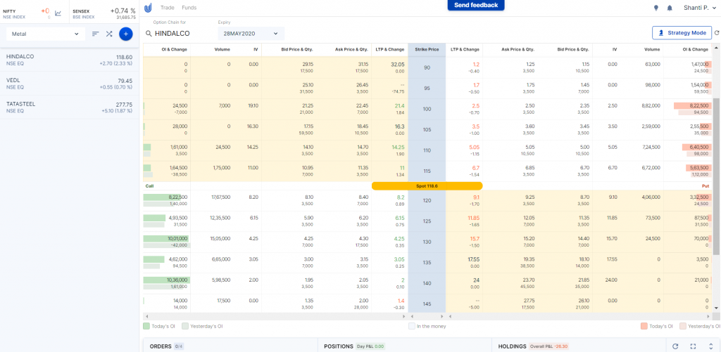
Task: Click the Upstox logo icon
Action: [x=148, y=8]
